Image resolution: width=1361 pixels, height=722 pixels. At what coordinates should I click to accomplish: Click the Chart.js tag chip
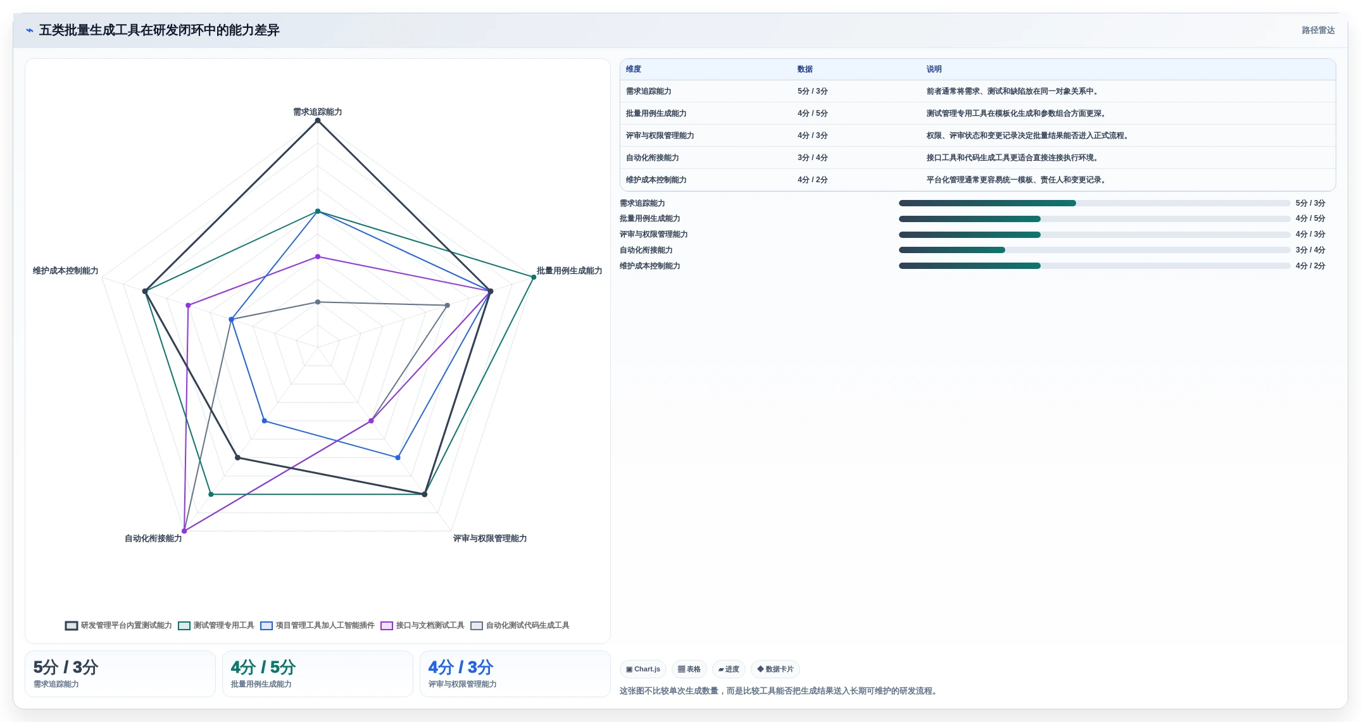643,669
